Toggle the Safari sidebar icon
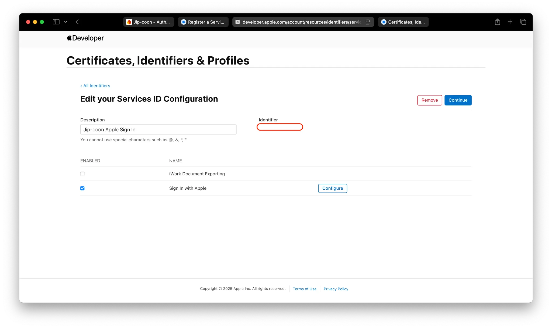Image resolution: width=552 pixels, height=328 pixels. (x=56, y=22)
